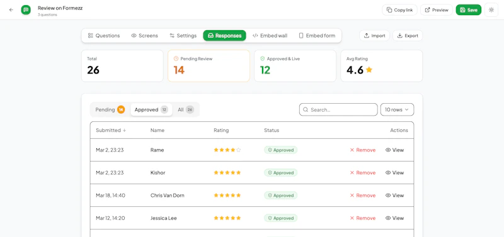This screenshot has width=504, height=237.
Task: Click the Approved & Live stat card
Action: click(x=295, y=66)
